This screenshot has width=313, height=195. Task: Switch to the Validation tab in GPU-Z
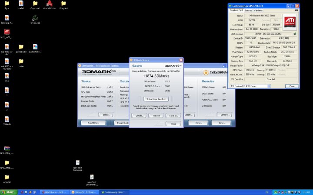pos(258,10)
